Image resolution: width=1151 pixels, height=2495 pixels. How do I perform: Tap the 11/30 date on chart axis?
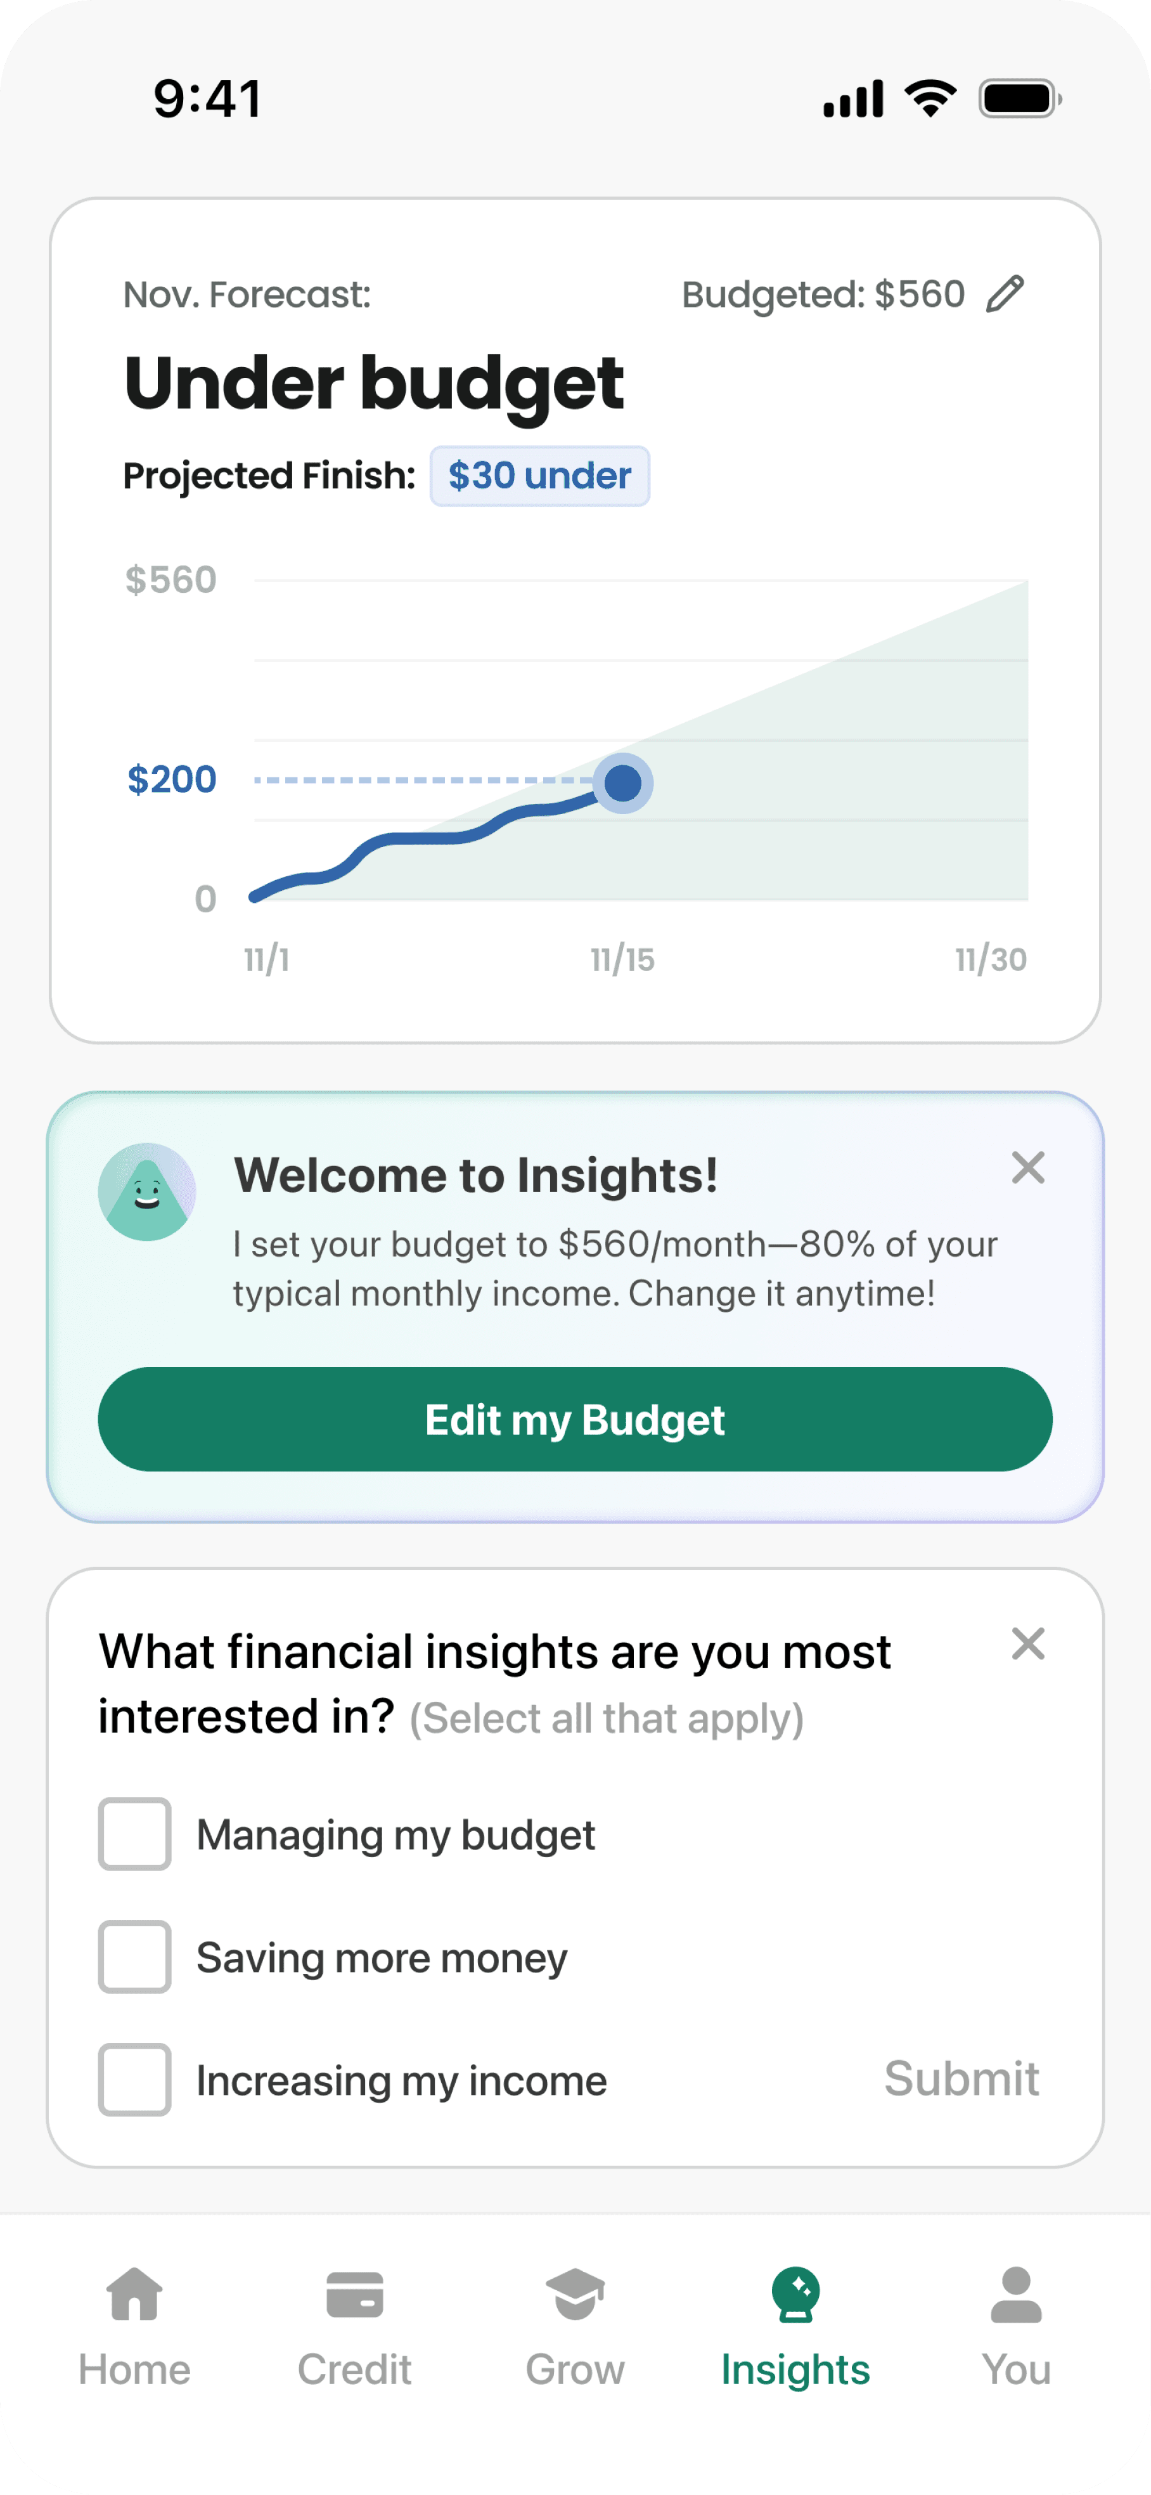990,960
